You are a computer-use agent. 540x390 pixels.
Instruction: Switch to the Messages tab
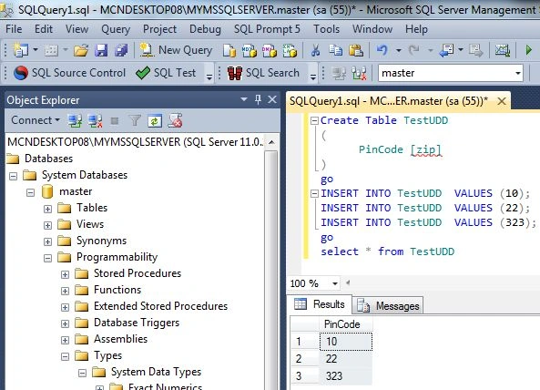pyautogui.click(x=389, y=305)
